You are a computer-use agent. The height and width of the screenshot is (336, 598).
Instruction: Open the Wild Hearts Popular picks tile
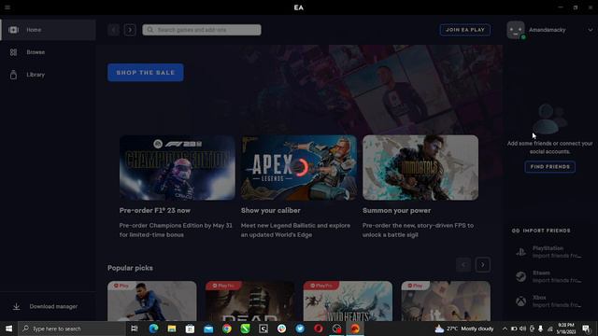point(348,301)
